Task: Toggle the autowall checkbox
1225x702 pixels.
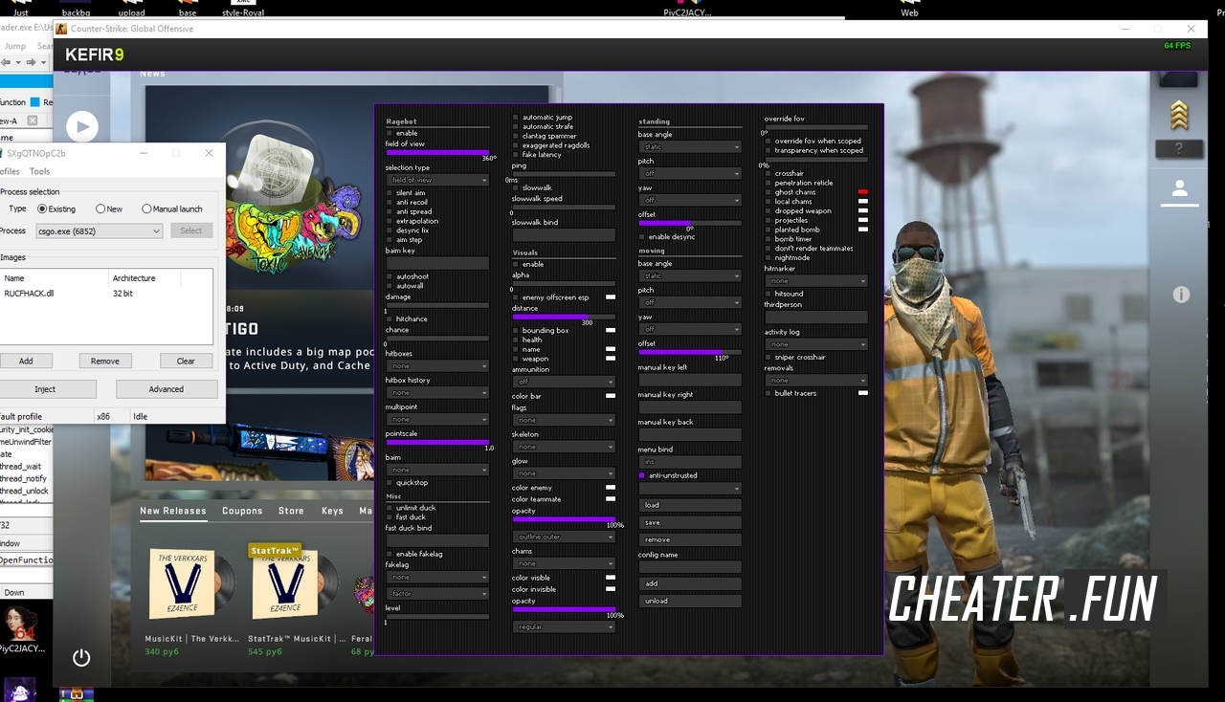Action: [390, 286]
